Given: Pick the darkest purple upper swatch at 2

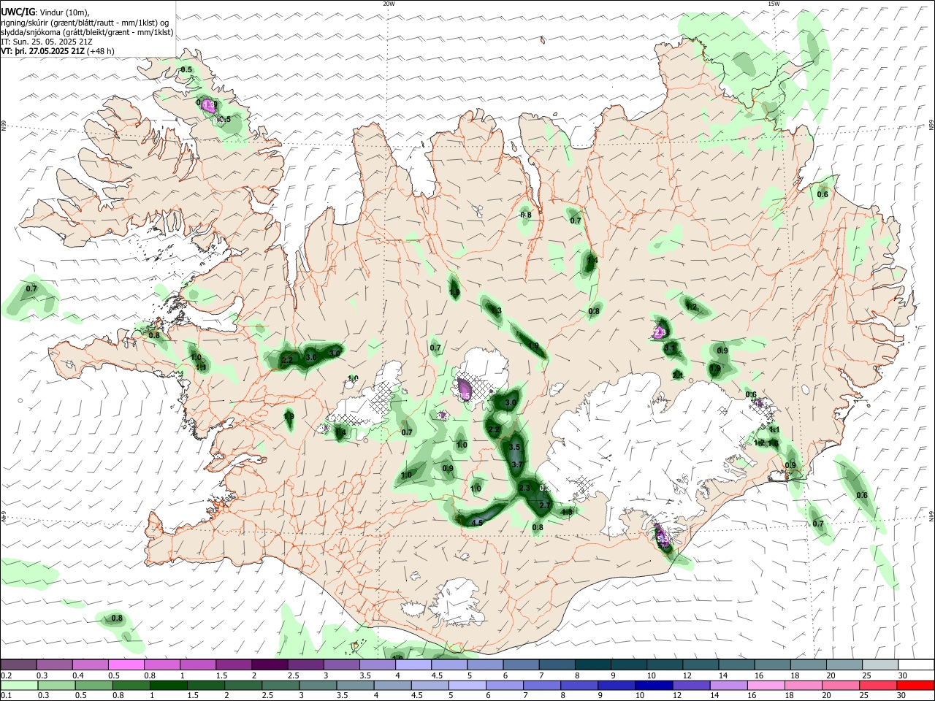Looking at the screenshot, I should click(270, 665).
